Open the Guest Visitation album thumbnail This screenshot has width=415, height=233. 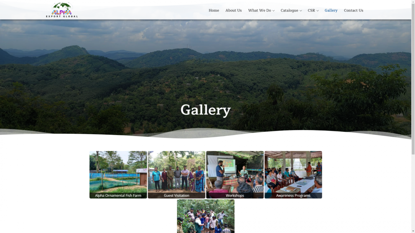[177, 175]
